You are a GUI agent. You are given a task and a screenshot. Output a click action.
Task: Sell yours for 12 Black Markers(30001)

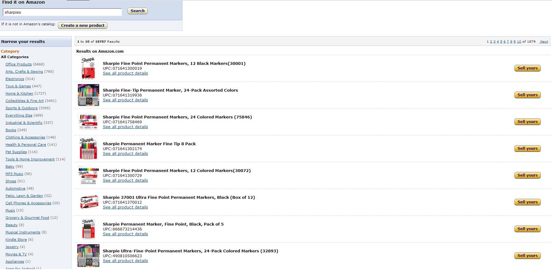point(528,68)
